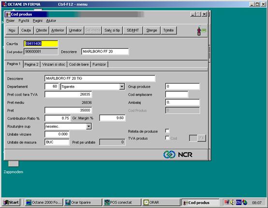This screenshot has height=208, width=268.
Task: Open the Cod de bare tab
Action: [x=79, y=64]
